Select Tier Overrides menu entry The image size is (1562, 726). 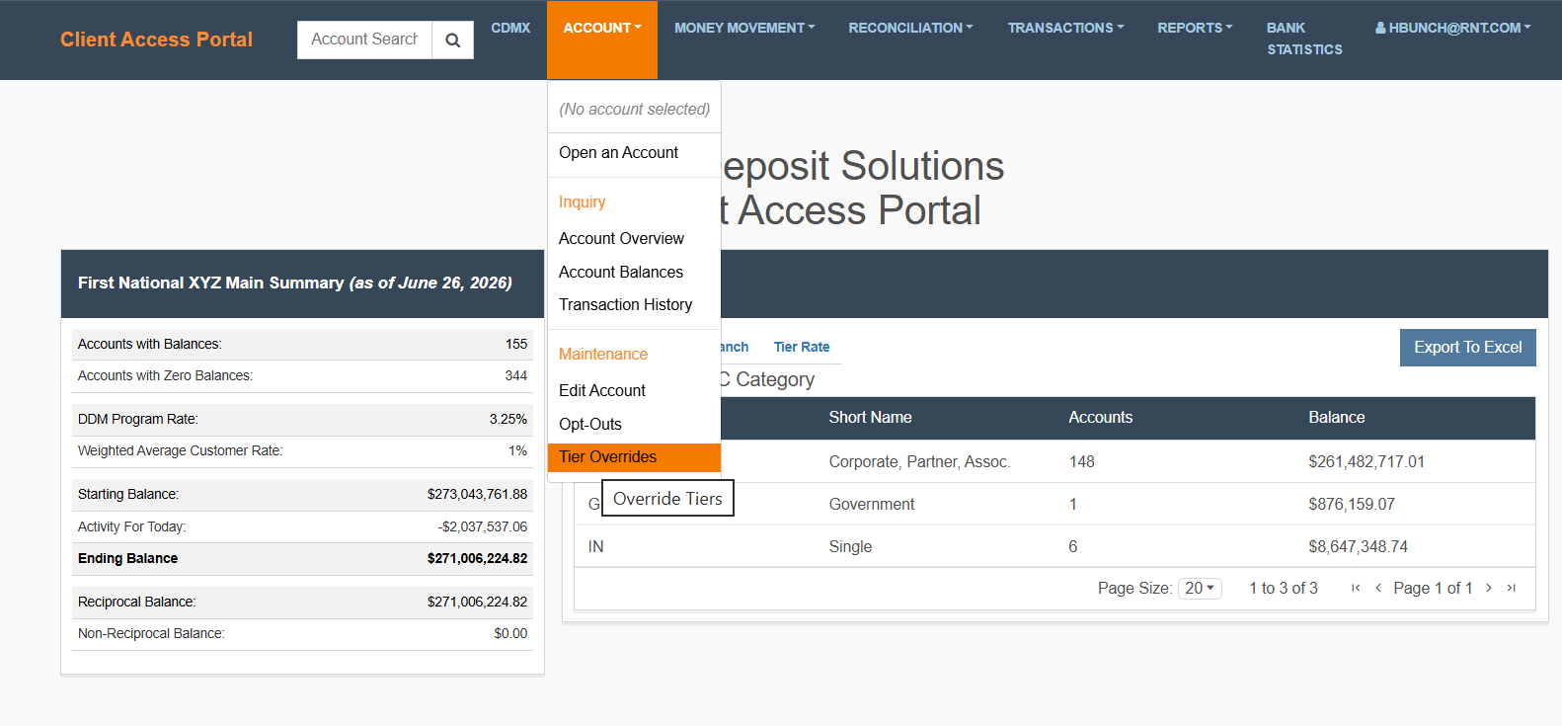click(x=634, y=457)
